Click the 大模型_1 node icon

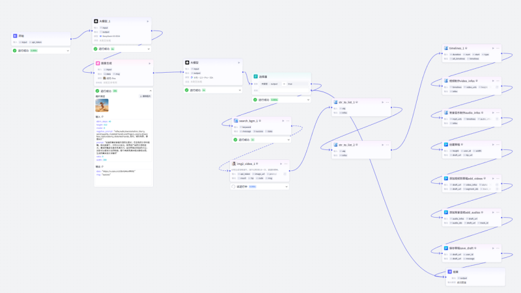pos(96,21)
